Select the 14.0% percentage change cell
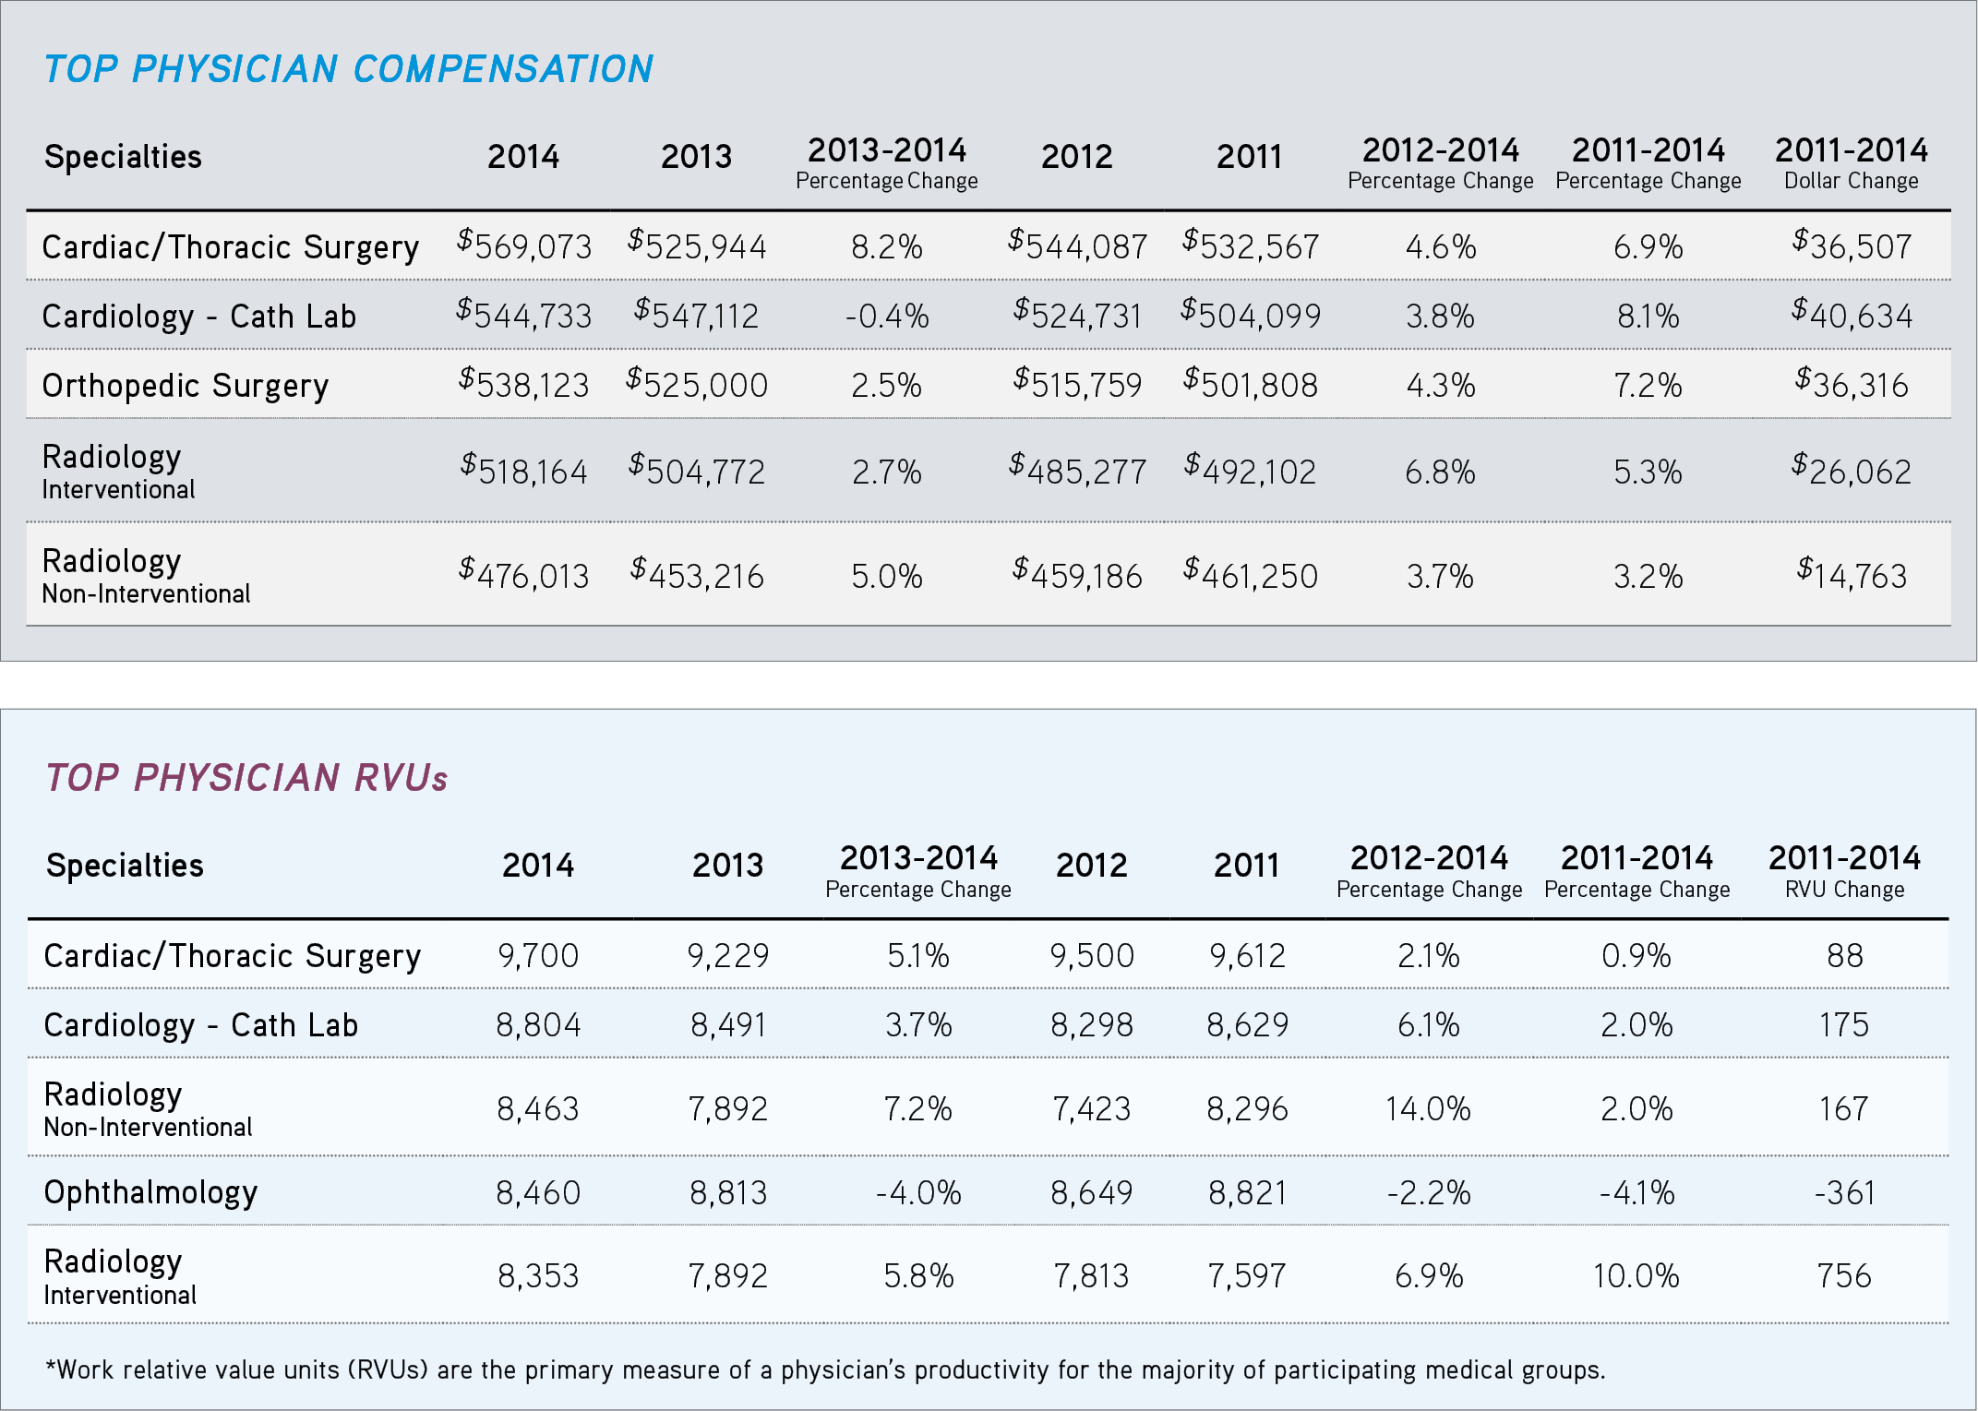Image resolution: width=1978 pixels, height=1411 pixels. click(x=1428, y=1108)
